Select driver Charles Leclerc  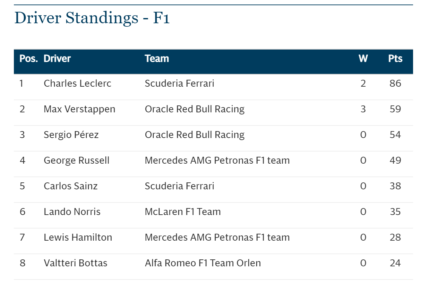tap(77, 84)
